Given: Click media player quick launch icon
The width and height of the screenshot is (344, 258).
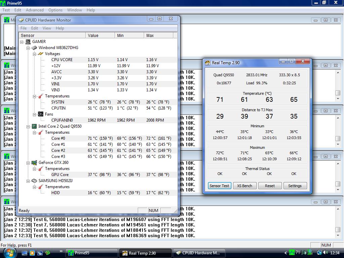Looking at the screenshot, I should coord(32,253).
